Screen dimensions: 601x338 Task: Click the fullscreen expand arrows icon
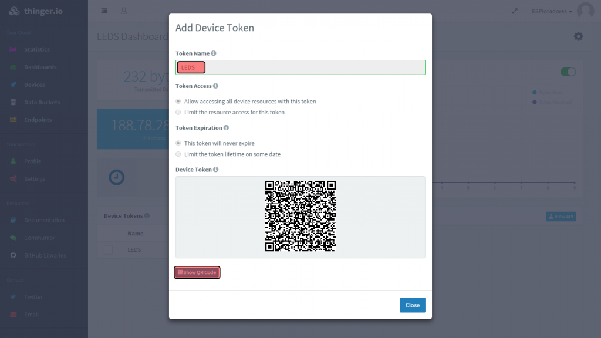(x=515, y=11)
